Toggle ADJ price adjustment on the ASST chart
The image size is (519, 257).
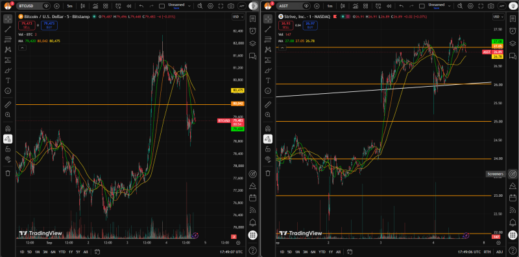coord(500,252)
